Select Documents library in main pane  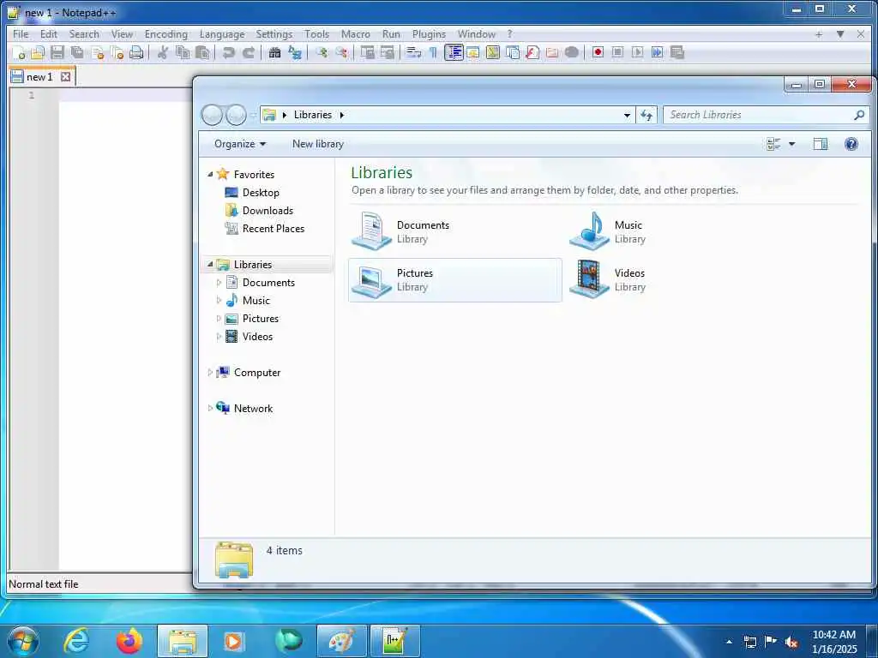tap(454, 231)
